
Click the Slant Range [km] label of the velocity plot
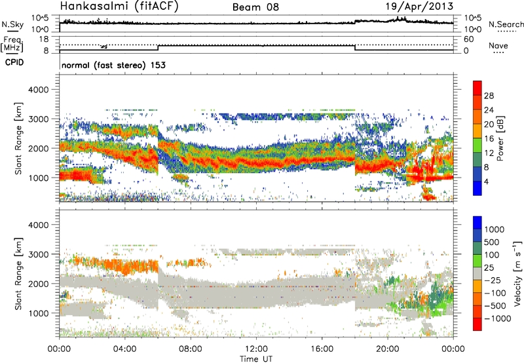(x=18, y=273)
